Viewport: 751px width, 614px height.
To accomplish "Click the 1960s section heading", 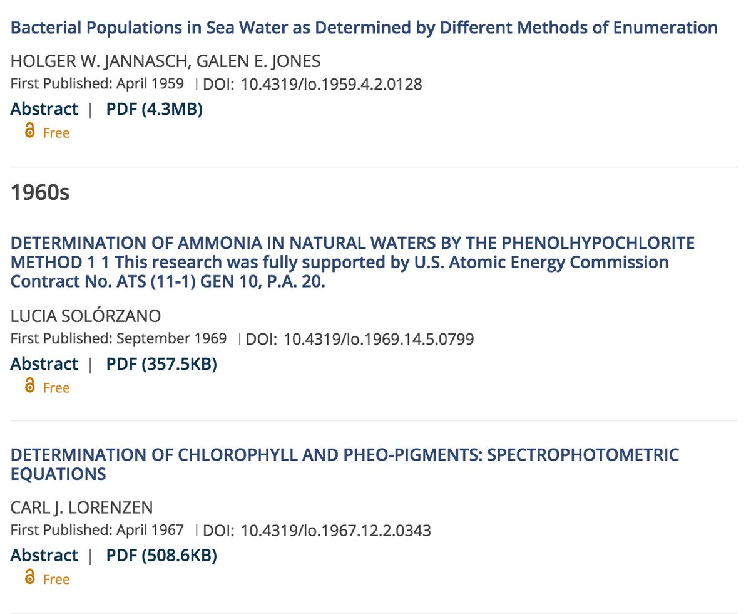I will 40,193.
